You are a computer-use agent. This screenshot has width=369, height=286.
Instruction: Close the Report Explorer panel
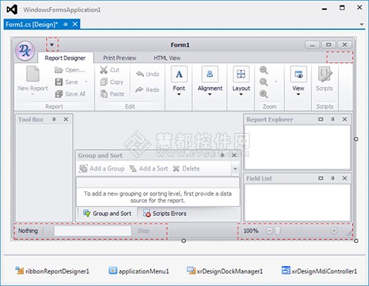tap(344, 119)
